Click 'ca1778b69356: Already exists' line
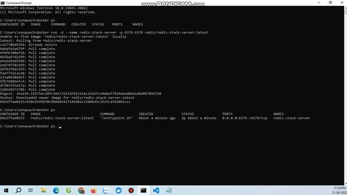 point(29,44)
